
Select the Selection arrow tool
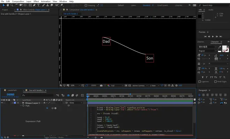[4, 5]
